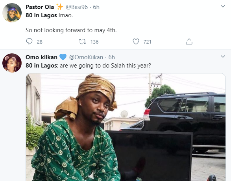Open the attached photo in Omo kiikan's tweet
Screen dimensions: 231x181
point(126,127)
